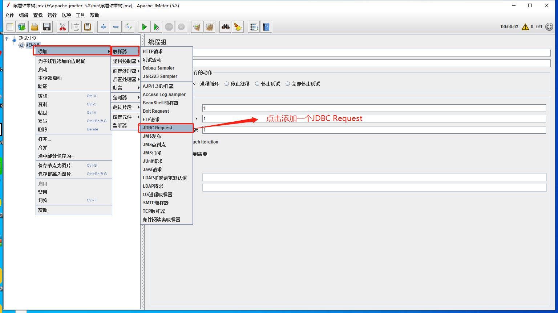Click the thread group name input field
The image size is (558, 313).
coord(371,53)
